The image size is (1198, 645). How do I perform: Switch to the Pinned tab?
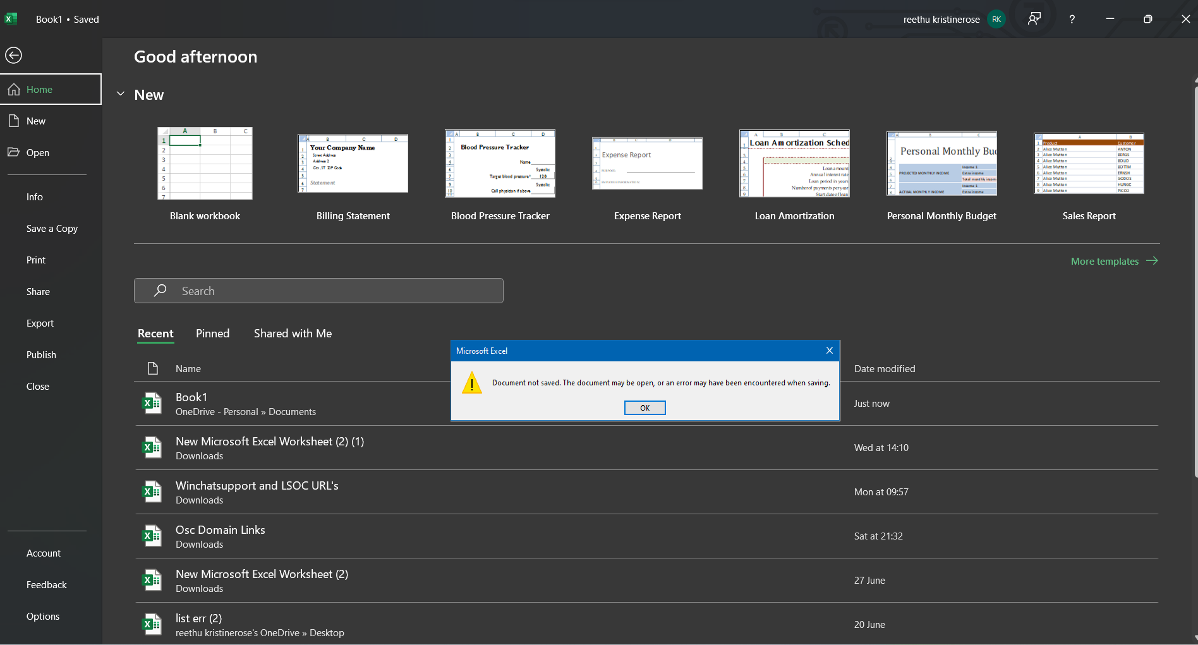click(212, 334)
